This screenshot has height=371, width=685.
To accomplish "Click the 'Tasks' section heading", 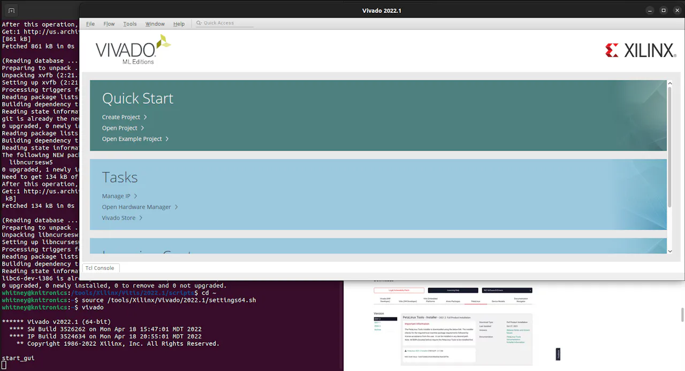I will click(120, 177).
